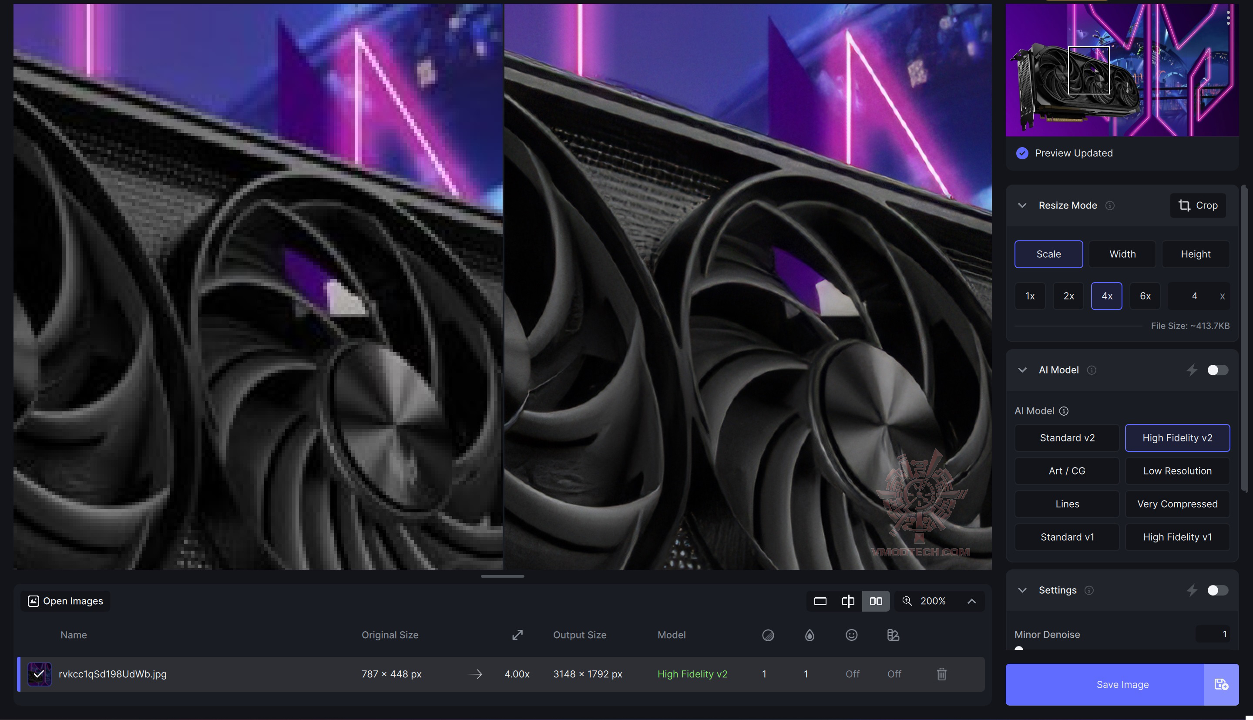The height and width of the screenshot is (720, 1253).
Task: Delete rvkcc1qSd198UdWb.jpg with trash icon
Action: 941,674
